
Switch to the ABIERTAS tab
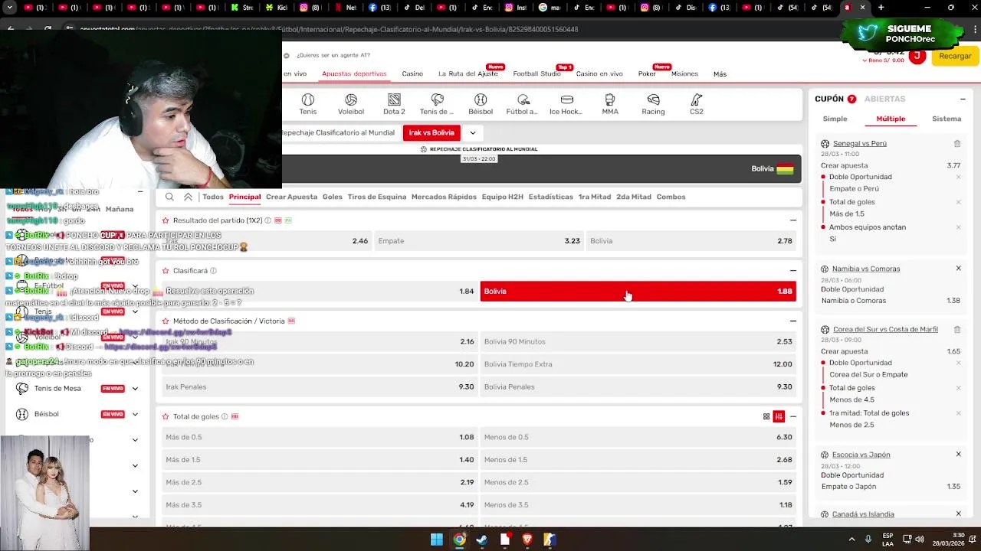(884, 99)
